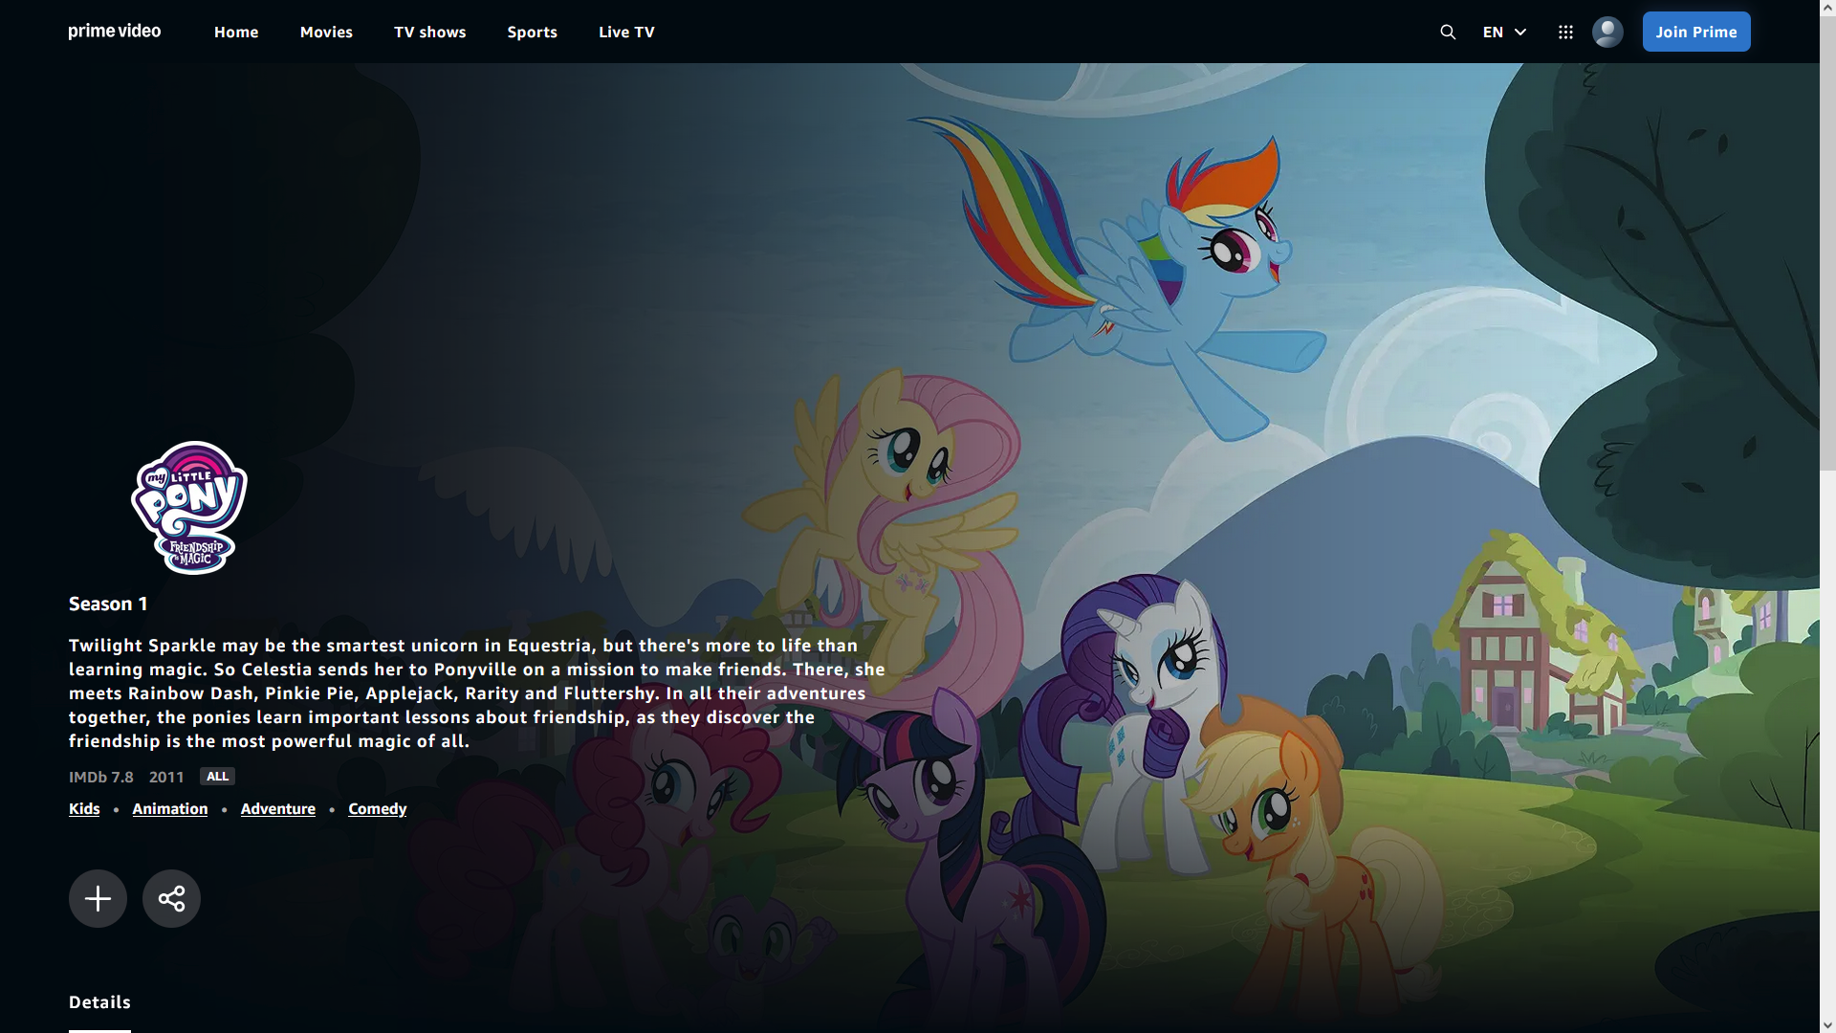
Task: Expand the EN language dropdown
Action: coord(1504,32)
